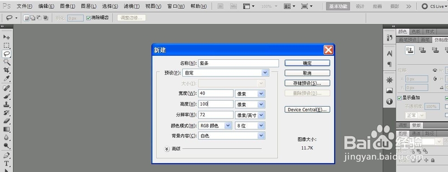This screenshot has height=172, width=448.
Task: Launch Mini Bridge from the application bar
Action: coord(233,6)
